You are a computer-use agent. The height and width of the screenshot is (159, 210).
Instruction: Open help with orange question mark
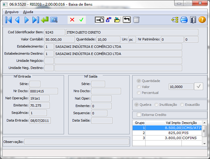[x=202, y=20]
